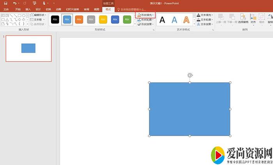The image size is (273, 165).
Task: Apply the orange outlined WordArt A style
Action: pos(187,20)
